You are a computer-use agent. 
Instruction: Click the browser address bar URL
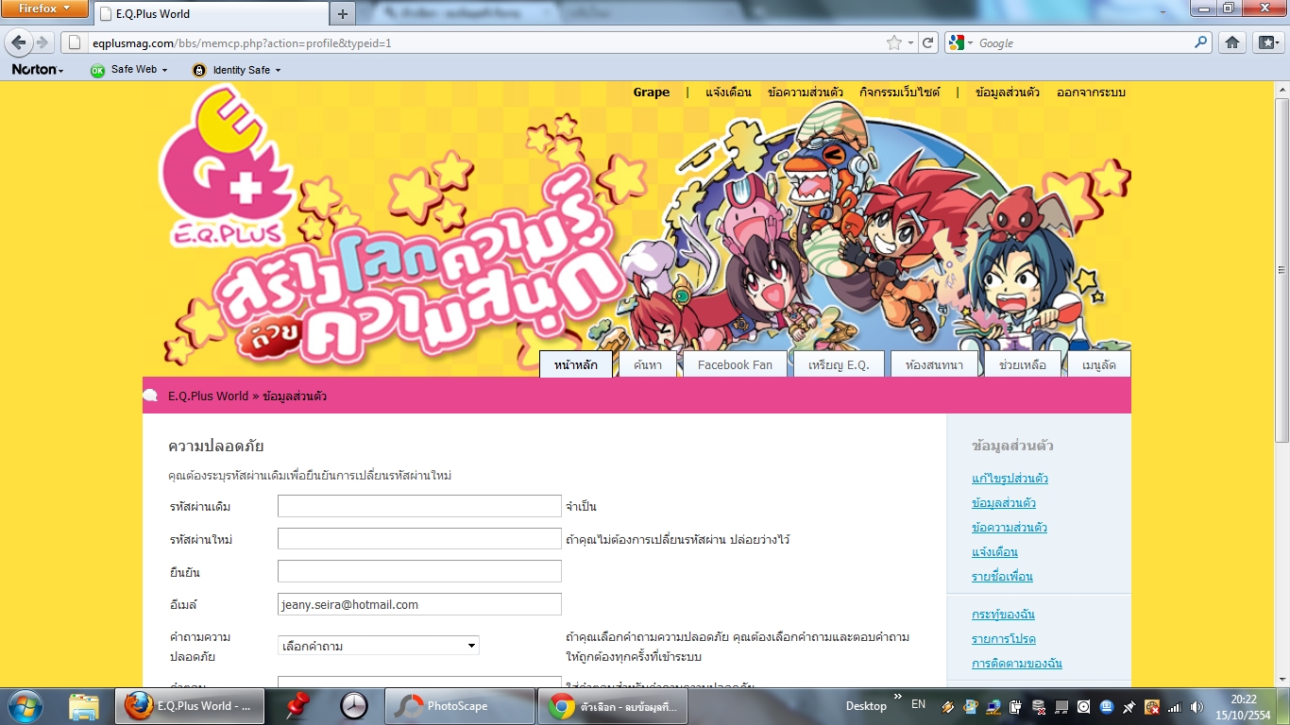472,42
